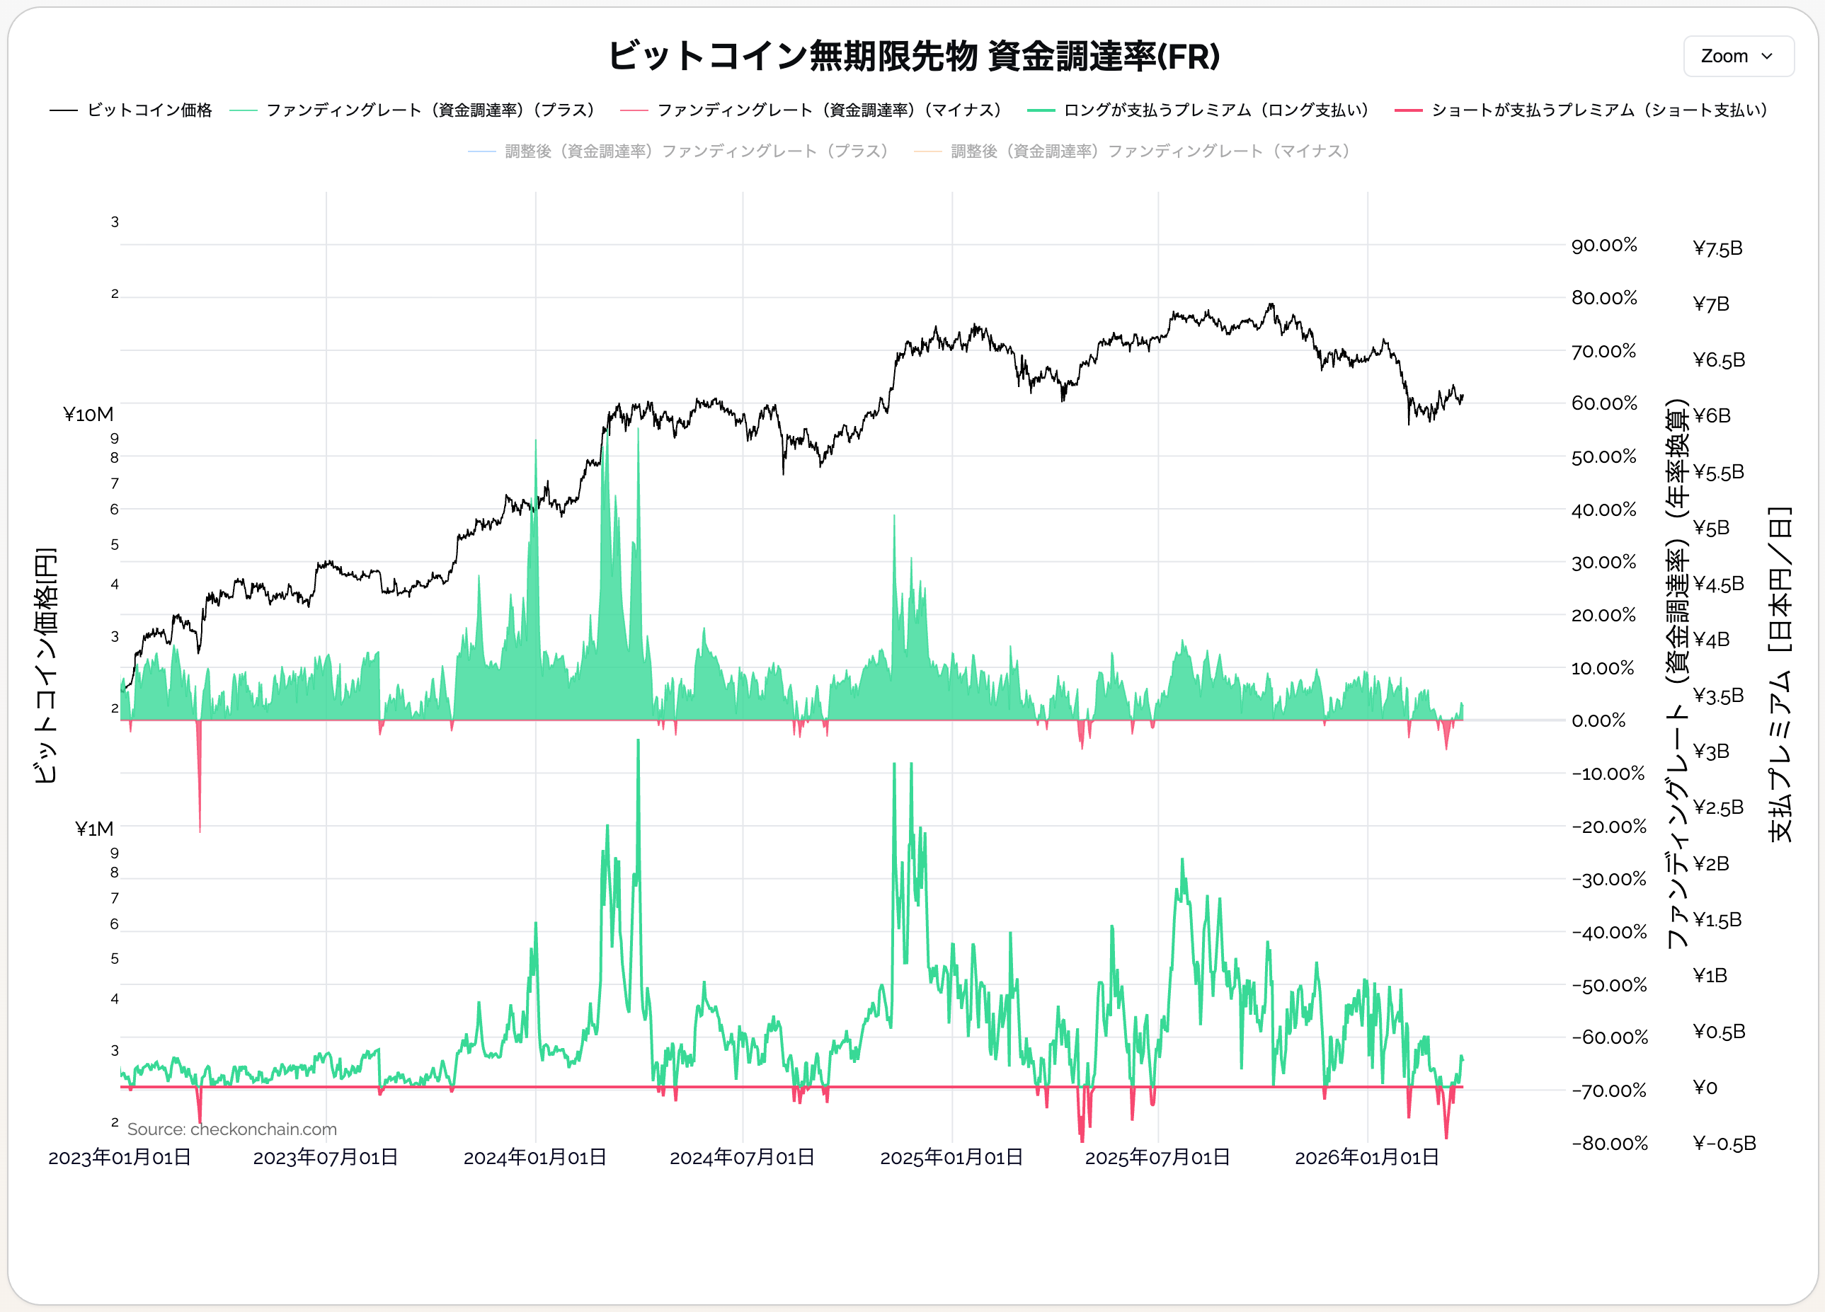
Task: Click red line swatch for short premium
Action: [1408, 110]
